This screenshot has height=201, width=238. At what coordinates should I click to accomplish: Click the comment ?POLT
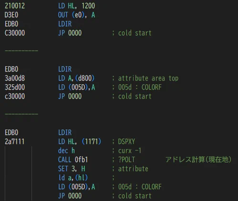pos(126,160)
